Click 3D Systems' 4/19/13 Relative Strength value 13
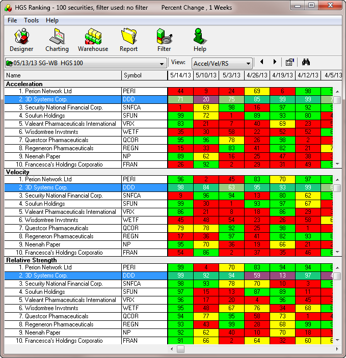Screen dimensions: 346x358 [282, 276]
